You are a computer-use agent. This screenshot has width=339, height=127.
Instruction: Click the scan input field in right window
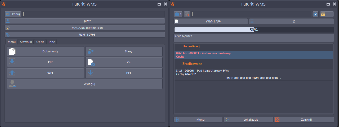(x=251, y=14)
